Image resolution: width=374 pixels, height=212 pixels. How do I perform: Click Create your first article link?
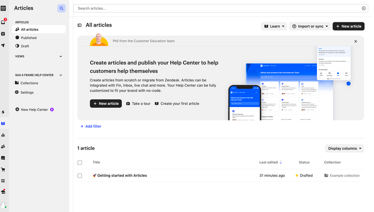point(177,103)
